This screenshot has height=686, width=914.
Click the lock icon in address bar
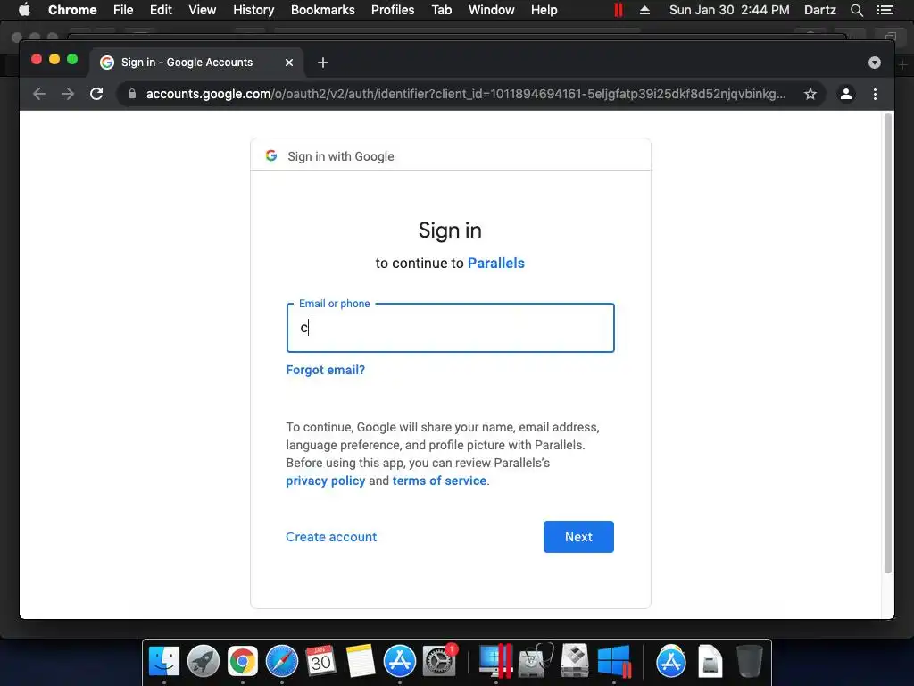click(132, 94)
